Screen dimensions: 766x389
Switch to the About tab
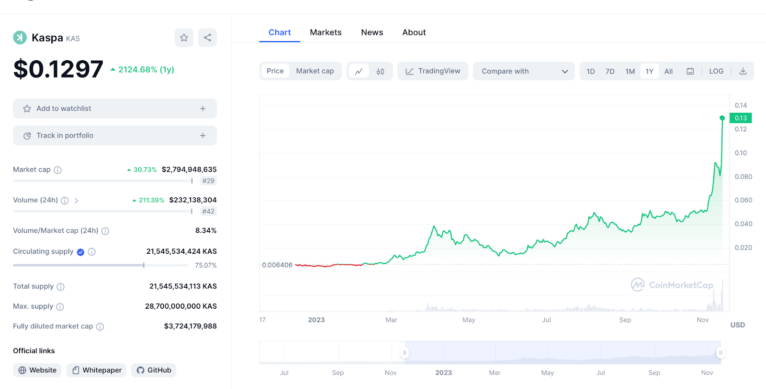pos(414,32)
